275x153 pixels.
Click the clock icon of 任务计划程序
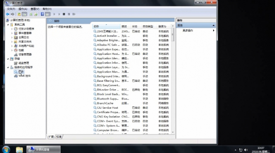click(16, 29)
